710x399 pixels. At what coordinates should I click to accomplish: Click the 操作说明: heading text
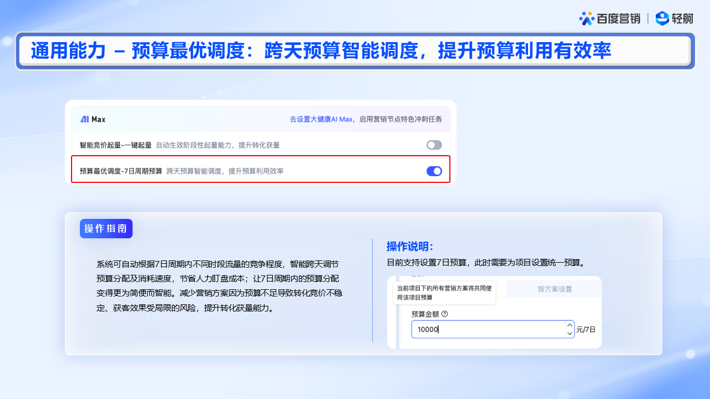click(410, 247)
